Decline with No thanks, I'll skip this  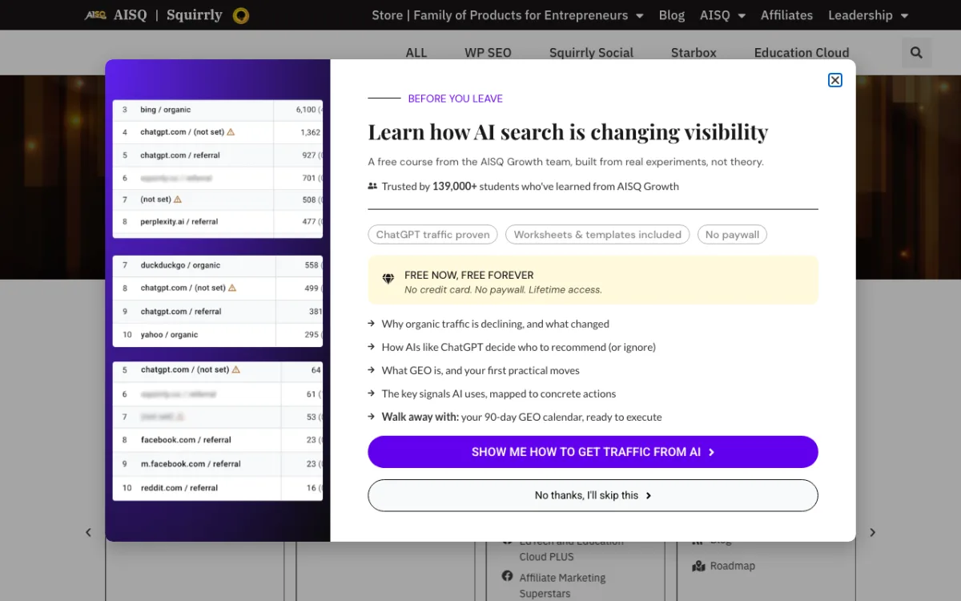(x=593, y=495)
